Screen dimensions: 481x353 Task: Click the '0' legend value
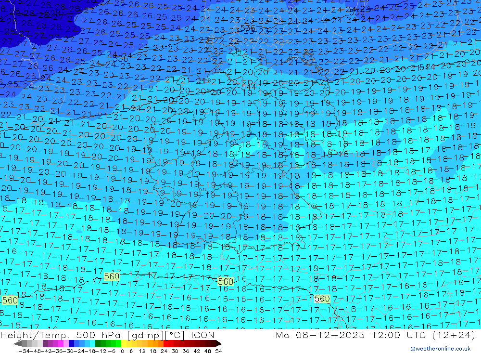pos(122,351)
